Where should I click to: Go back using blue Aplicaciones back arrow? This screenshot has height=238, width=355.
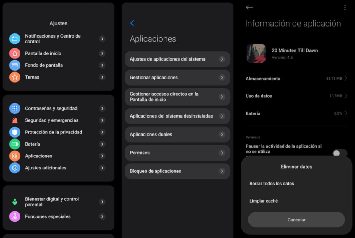point(132,23)
